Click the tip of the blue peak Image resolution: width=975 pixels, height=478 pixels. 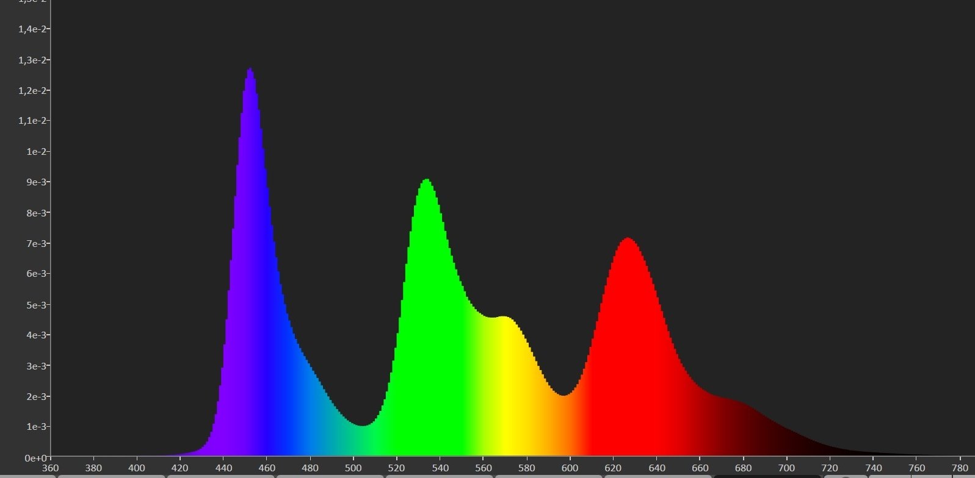(250, 70)
